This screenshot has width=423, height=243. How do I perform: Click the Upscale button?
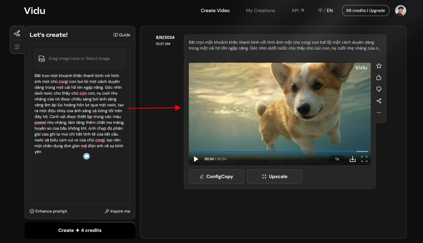[275, 176]
